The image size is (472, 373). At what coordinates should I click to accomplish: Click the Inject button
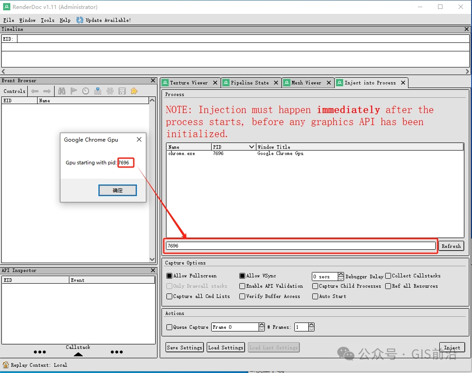[x=452, y=348]
